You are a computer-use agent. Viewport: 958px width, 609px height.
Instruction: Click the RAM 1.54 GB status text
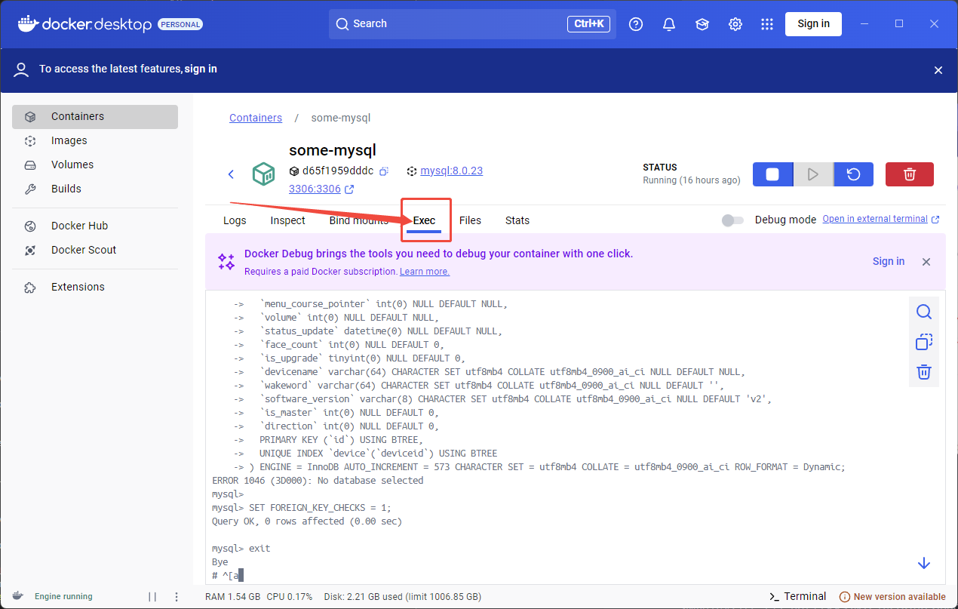pyautogui.click(x=232, y=596)
